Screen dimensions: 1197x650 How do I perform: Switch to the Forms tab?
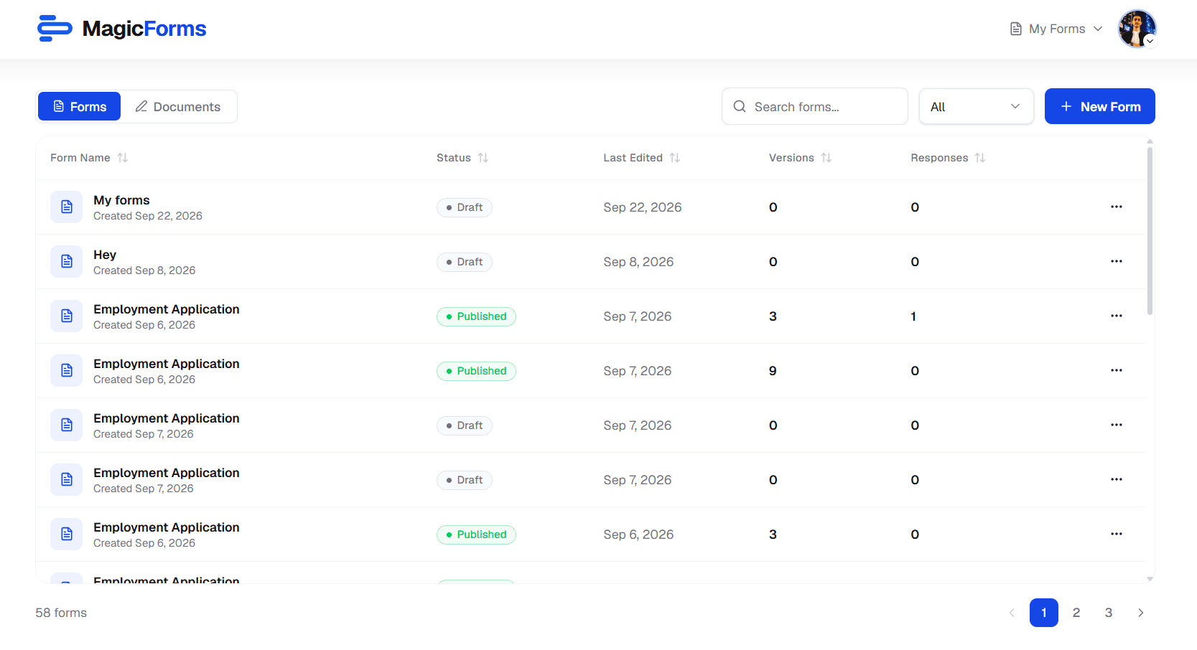pos(79,106)
